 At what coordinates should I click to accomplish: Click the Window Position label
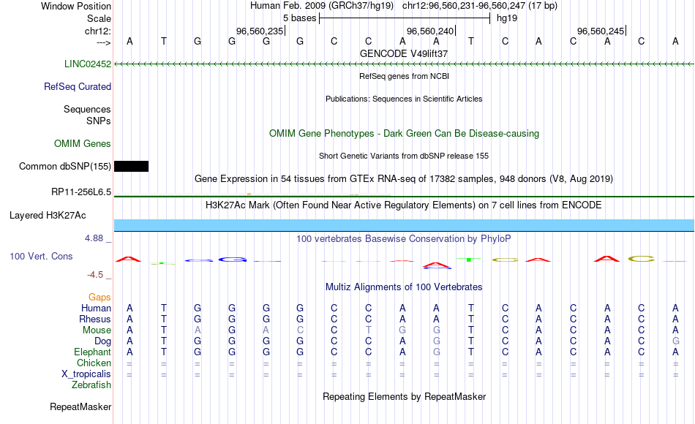pos(76,6)
